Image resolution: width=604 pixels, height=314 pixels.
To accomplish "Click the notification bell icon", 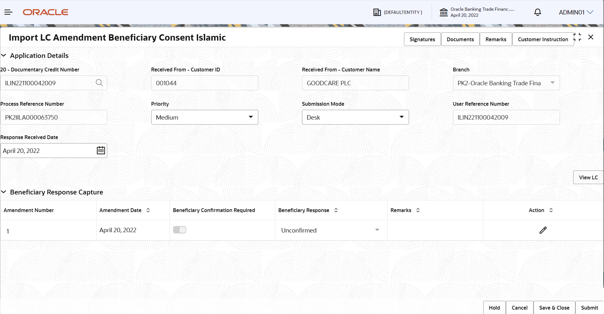I will coord(538,12).
